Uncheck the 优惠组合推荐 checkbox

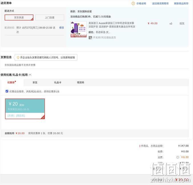tap(7, 91)
